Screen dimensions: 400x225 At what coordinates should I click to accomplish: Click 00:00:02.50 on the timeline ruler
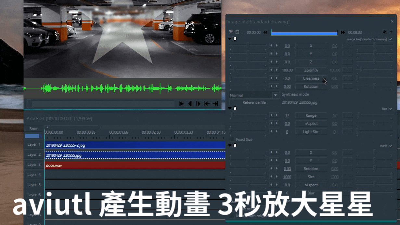click(x=151, y=132)
